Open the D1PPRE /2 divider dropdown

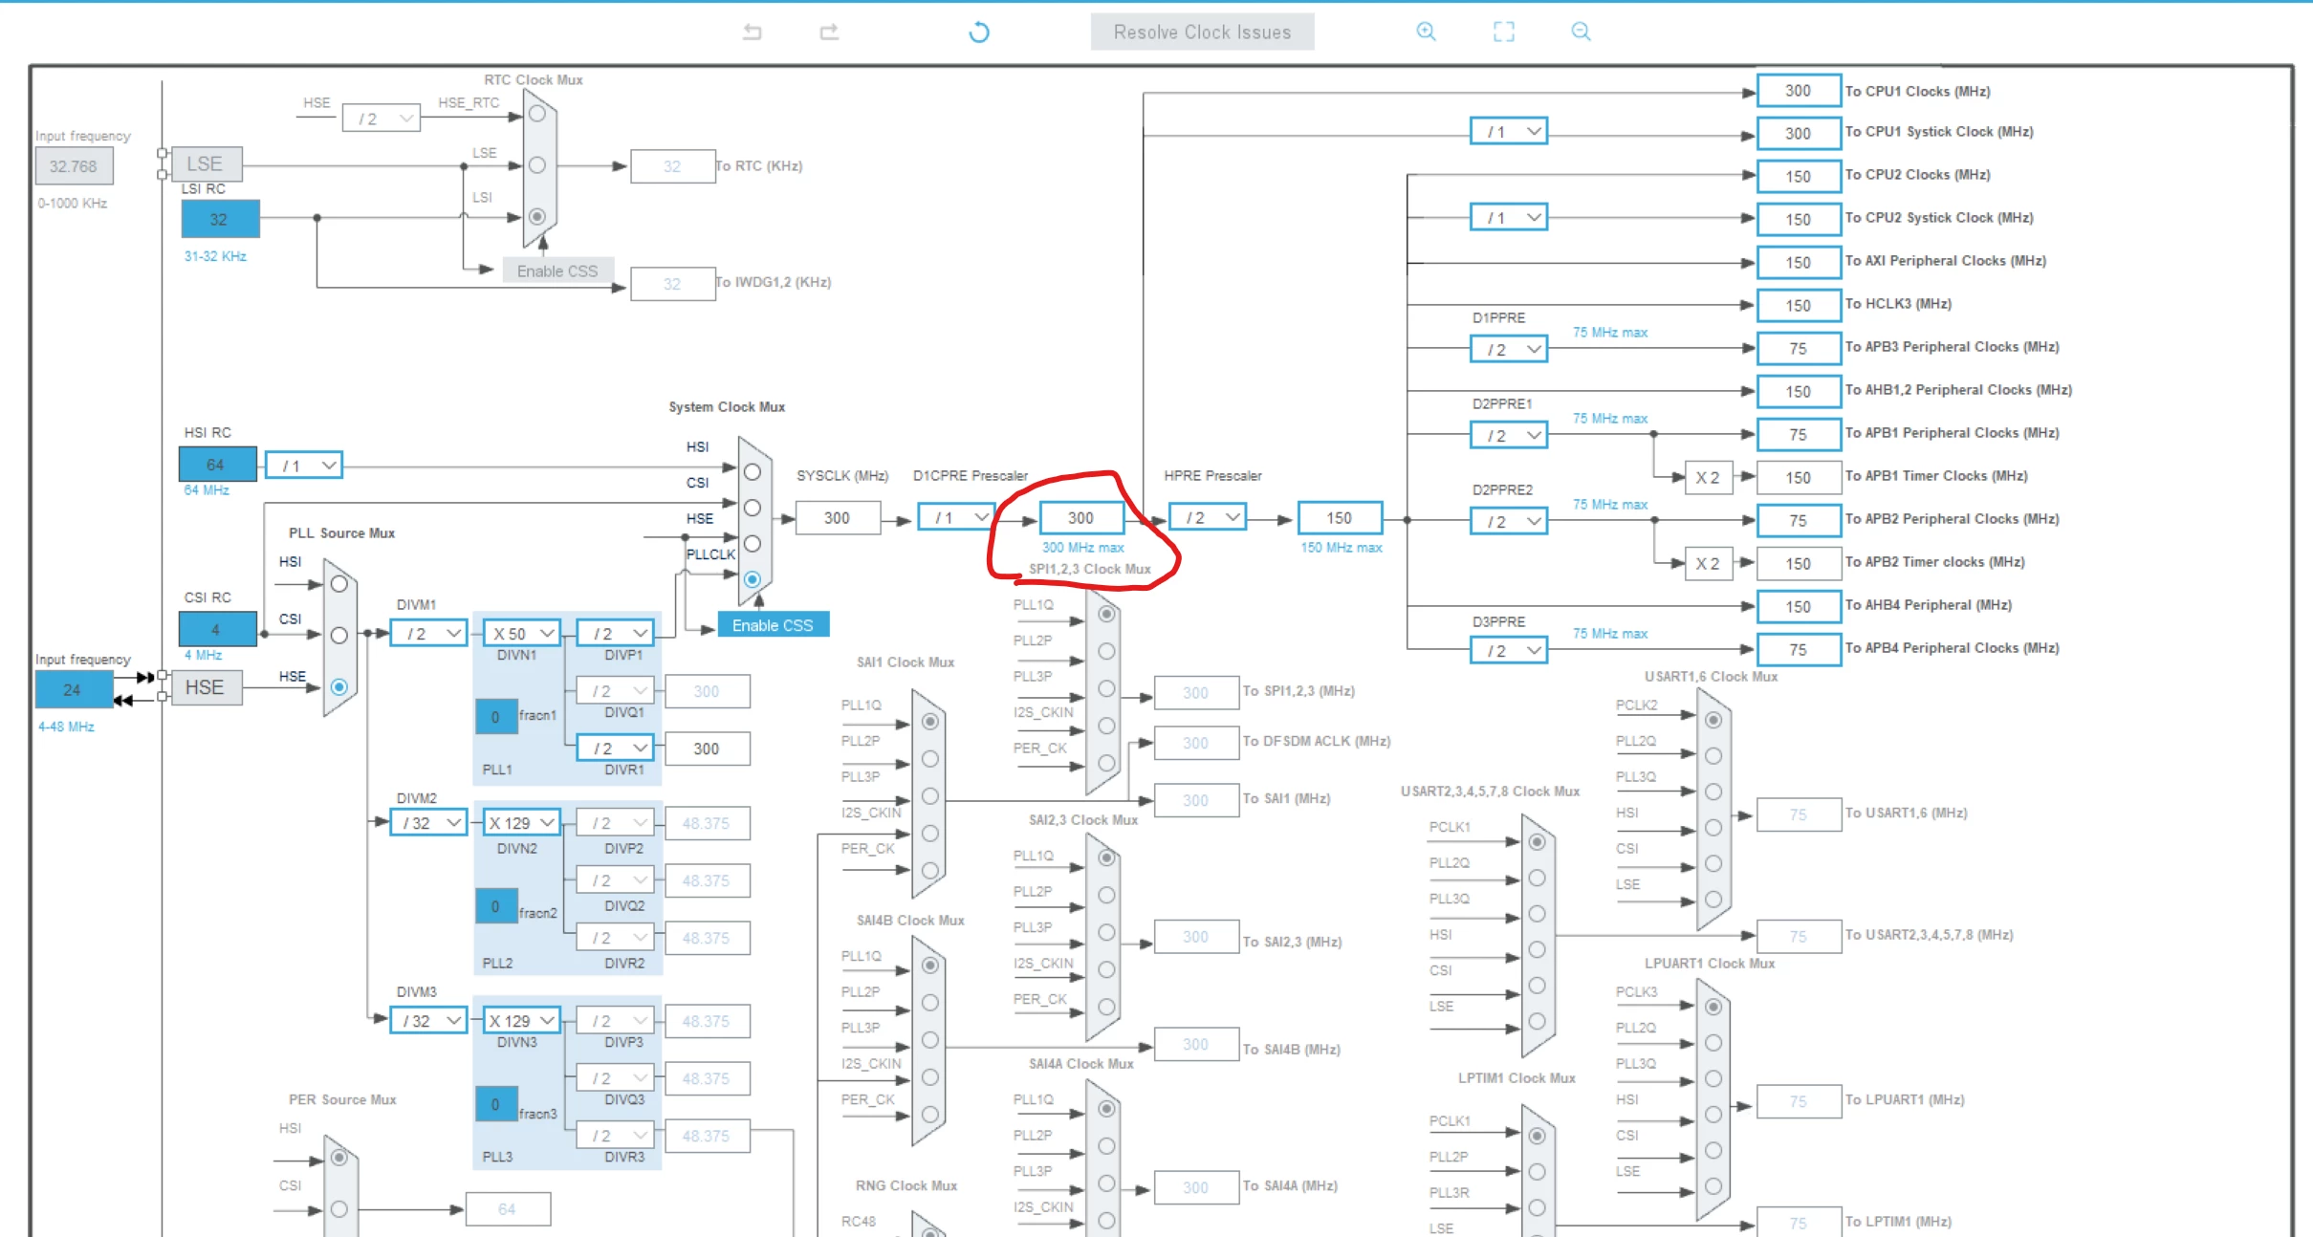pyautogui.click(x=1509, y=349)
